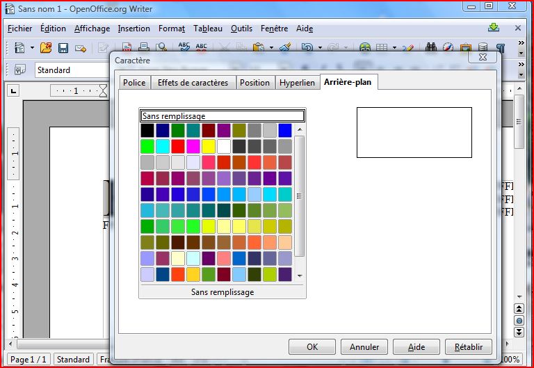Toggle the AutoSpellcheck ABC icon

click(201, 47)
